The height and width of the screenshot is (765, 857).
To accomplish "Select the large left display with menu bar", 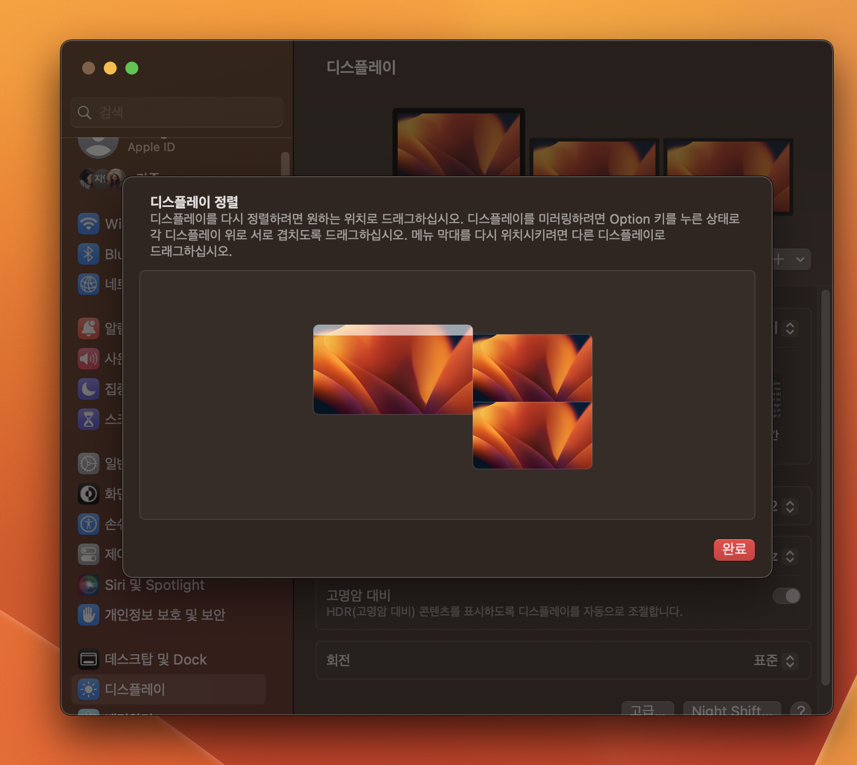I will click(393, 370).
